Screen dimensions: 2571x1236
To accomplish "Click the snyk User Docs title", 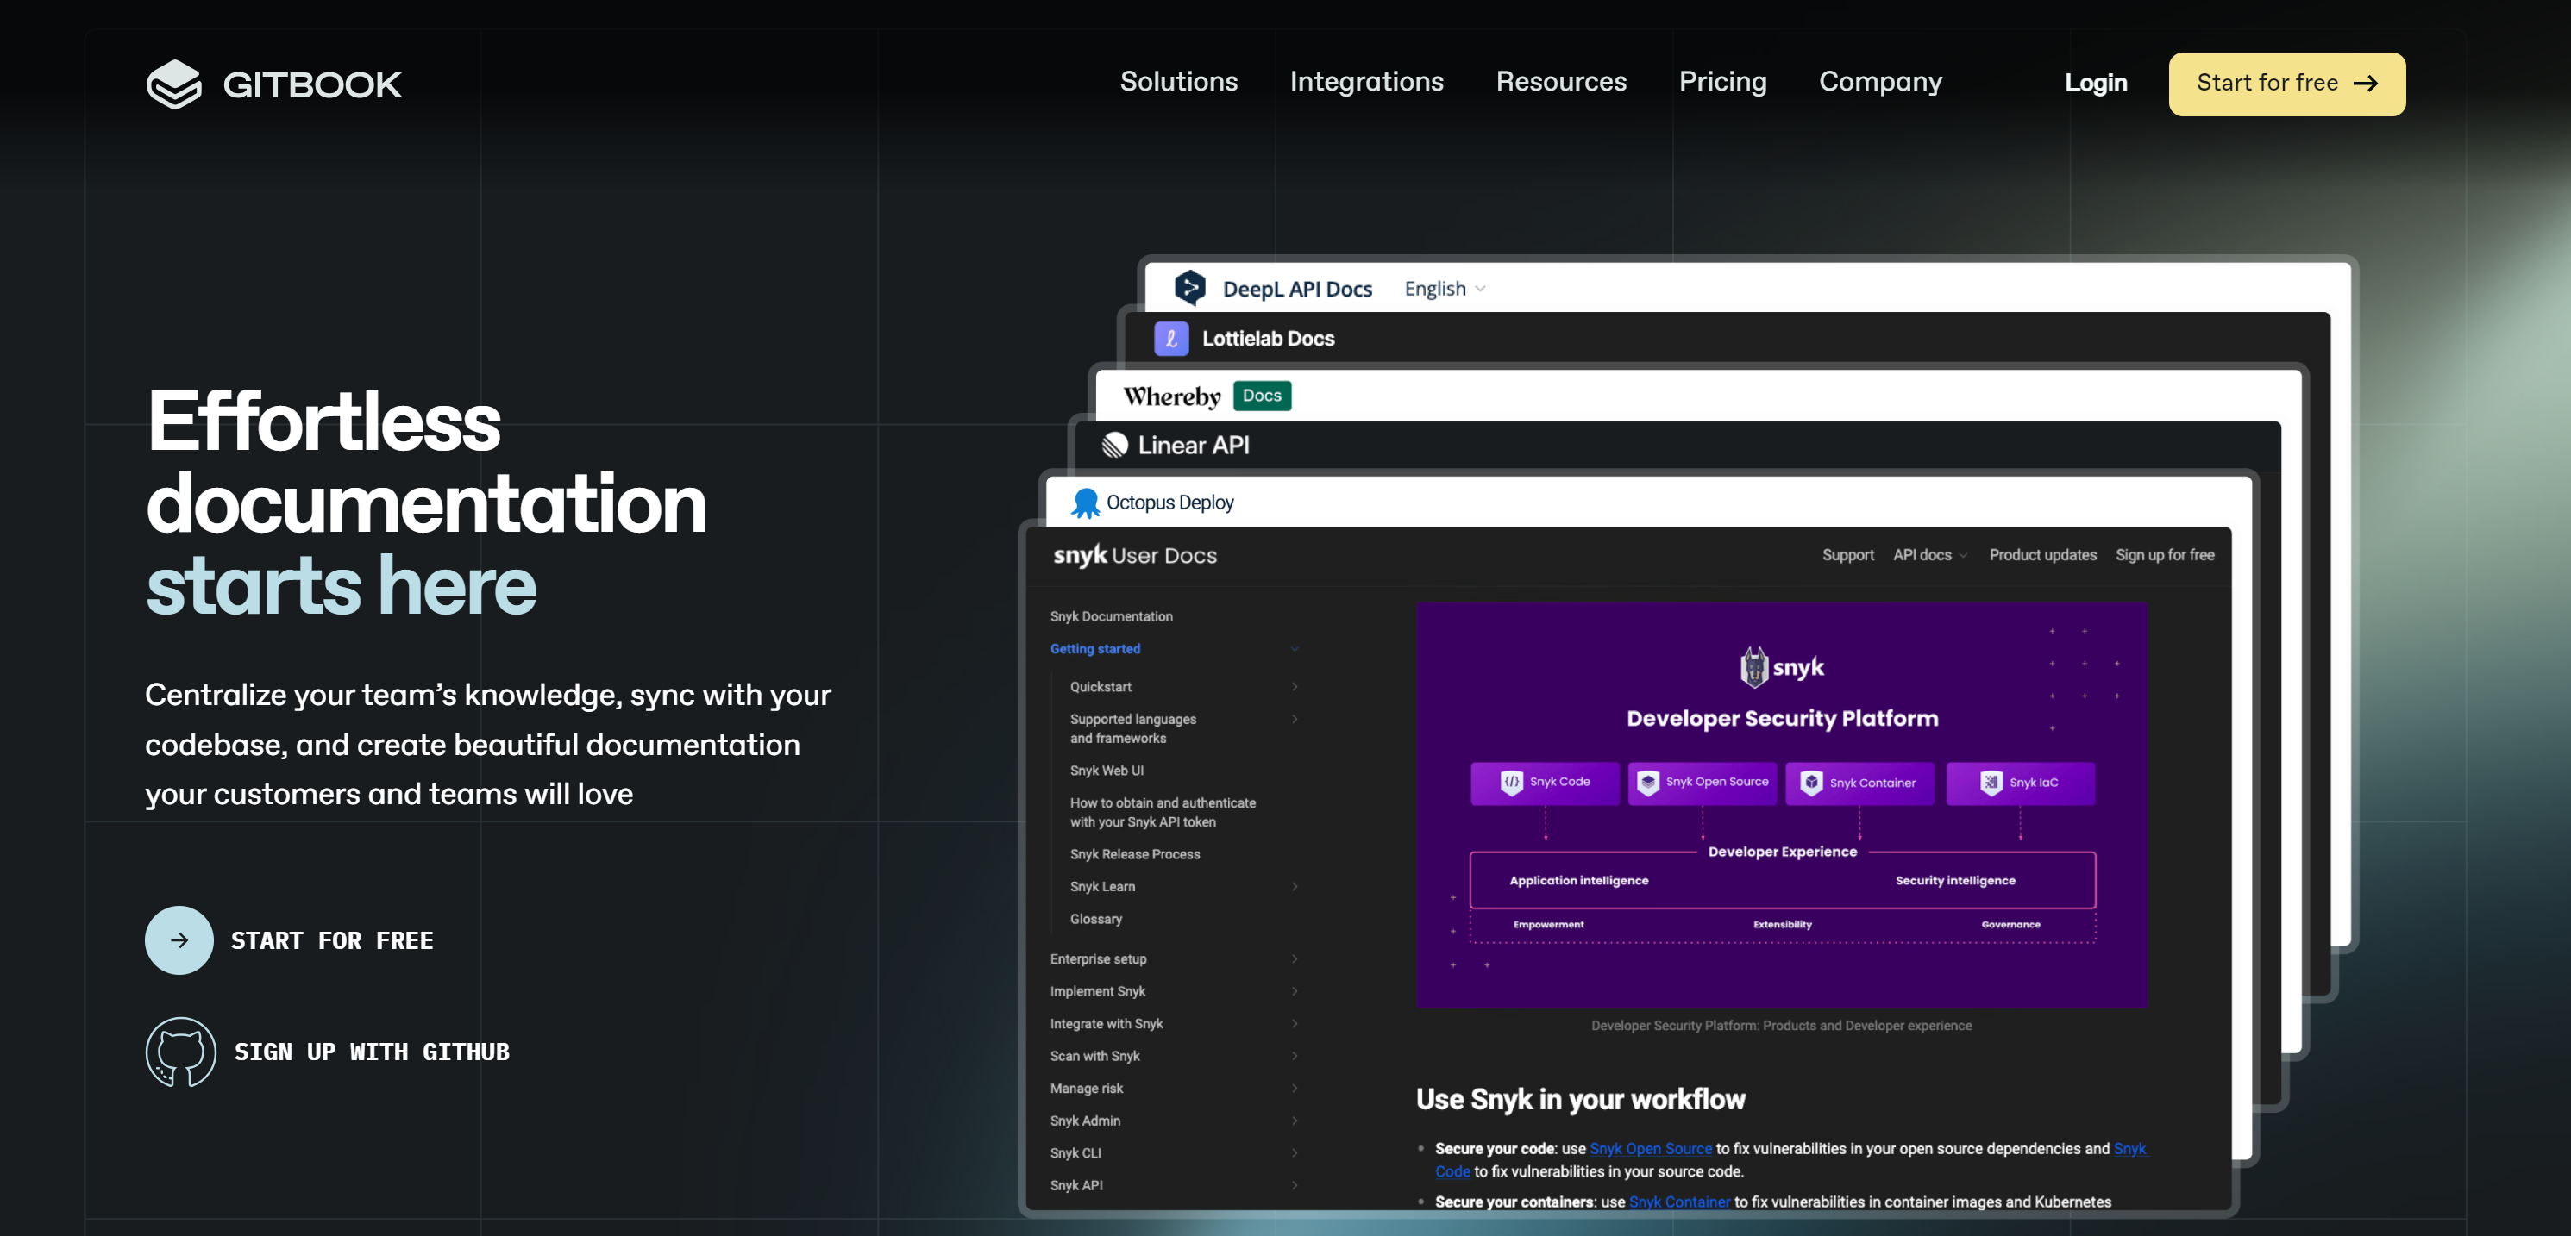I will coord(1135,556).
